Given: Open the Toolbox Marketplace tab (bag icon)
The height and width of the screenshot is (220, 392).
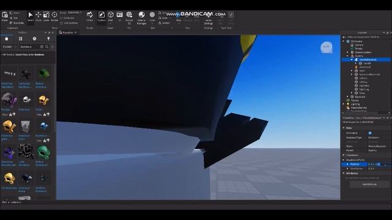Looking at the screenshot, I should click(x=7, y=38).
